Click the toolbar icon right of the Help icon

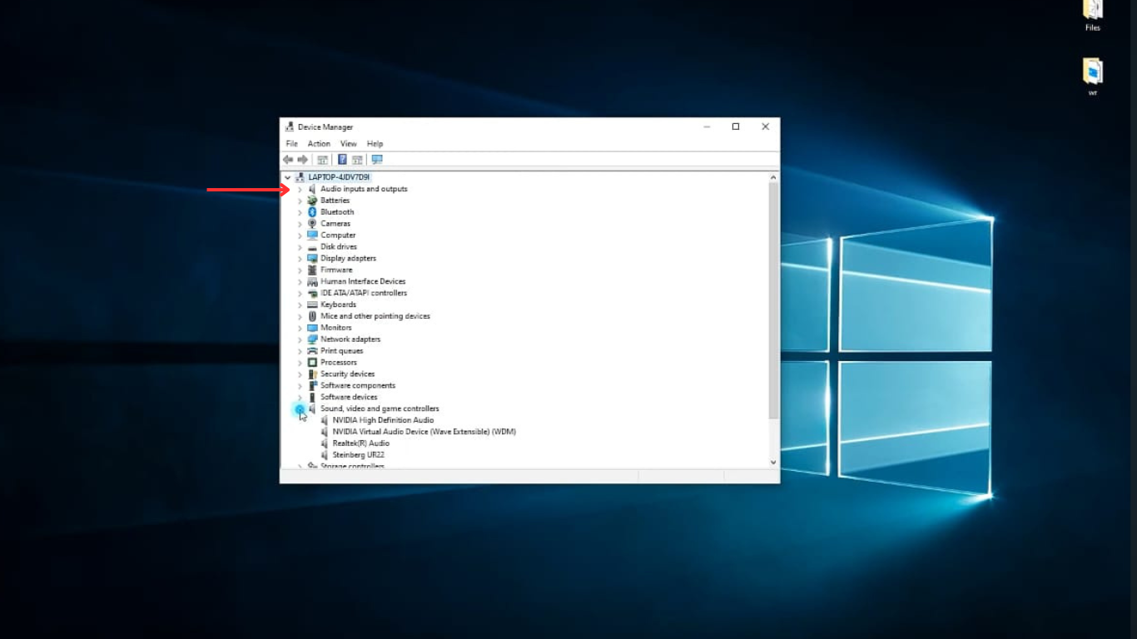[x=357, y=160]
